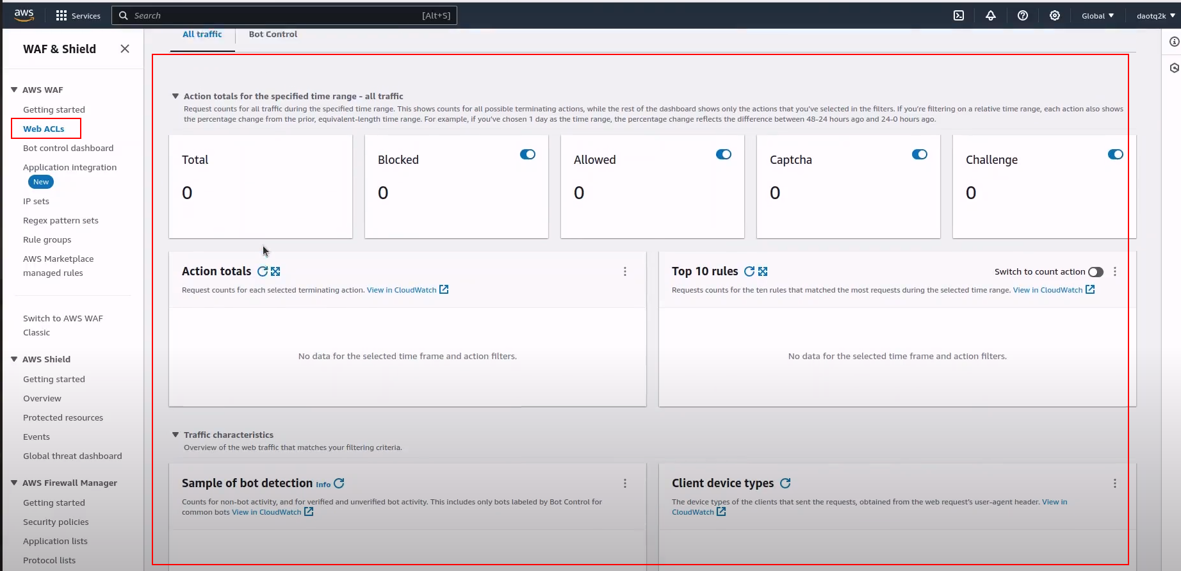The height and width of the screenshot is (571, 1181).
Task: Toggle the Blocked action filter
Action: tap(528, 154)
